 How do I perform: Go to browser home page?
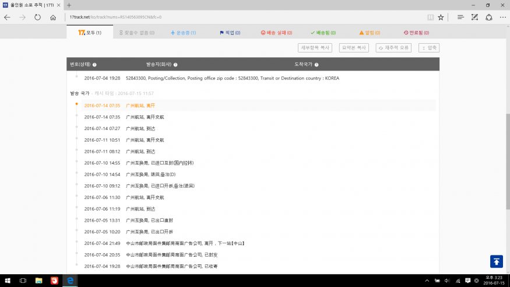pyautogui.click(x=53, y=17)
